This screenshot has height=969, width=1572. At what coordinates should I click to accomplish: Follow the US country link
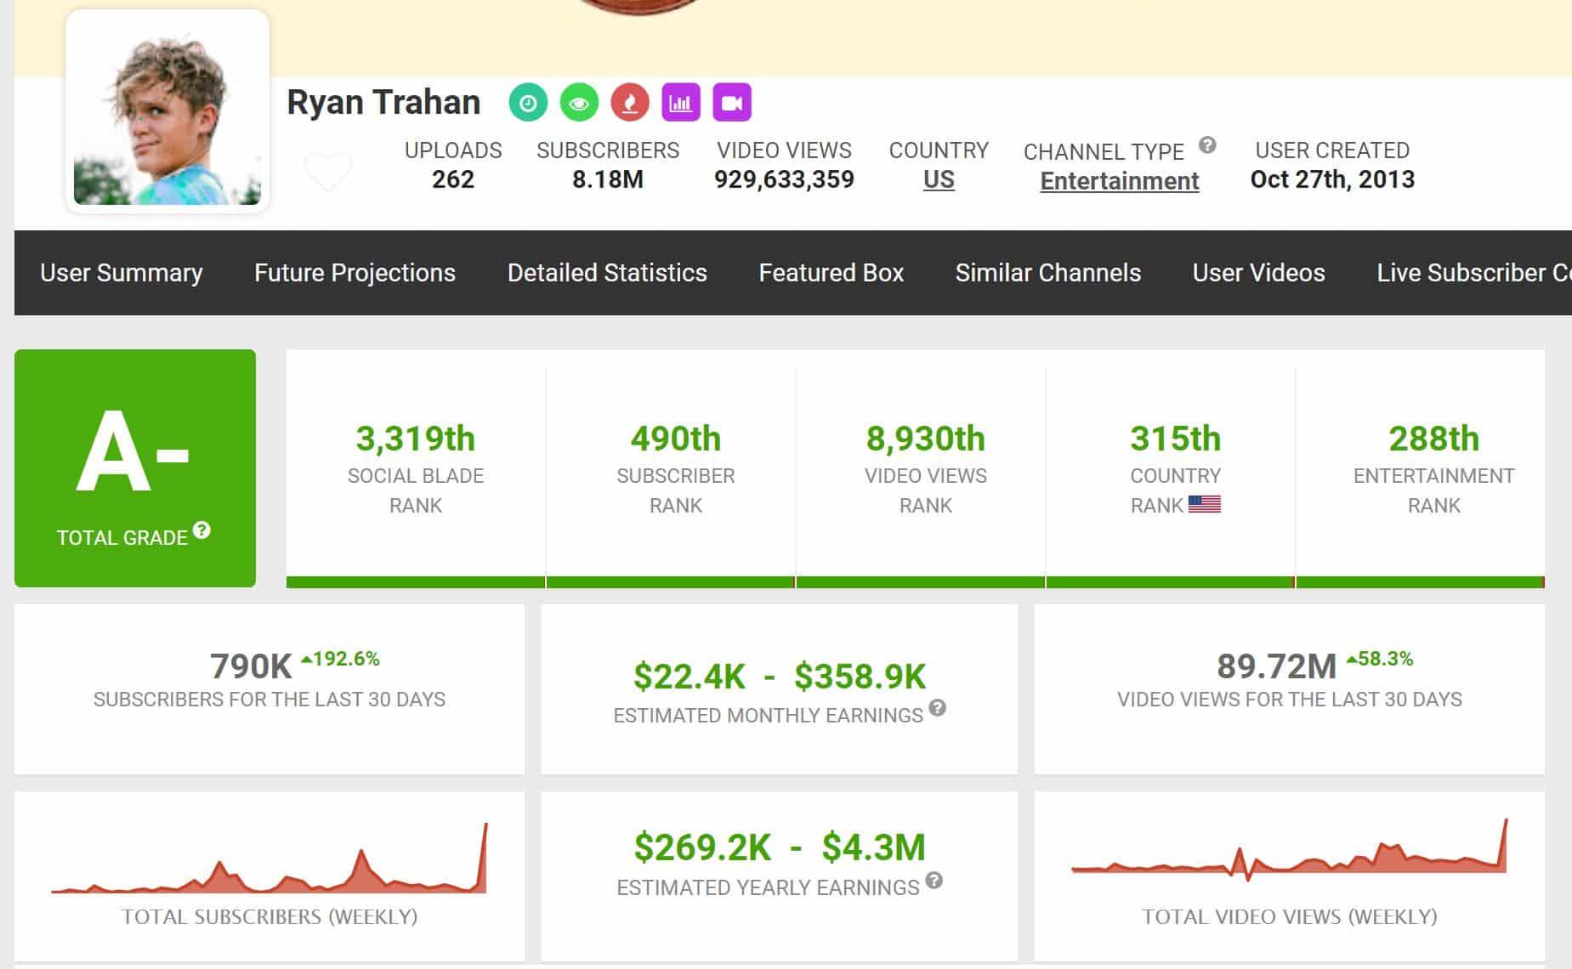939,179
